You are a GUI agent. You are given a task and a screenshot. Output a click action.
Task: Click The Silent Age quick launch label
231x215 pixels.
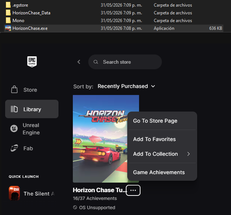39,194
